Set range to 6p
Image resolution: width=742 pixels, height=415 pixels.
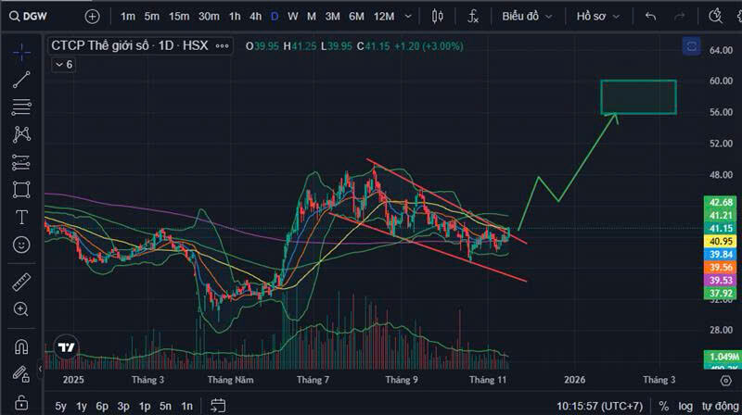click(102, 406)
